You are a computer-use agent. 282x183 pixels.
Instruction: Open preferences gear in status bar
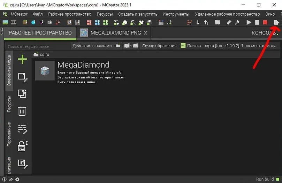point(17,179)
